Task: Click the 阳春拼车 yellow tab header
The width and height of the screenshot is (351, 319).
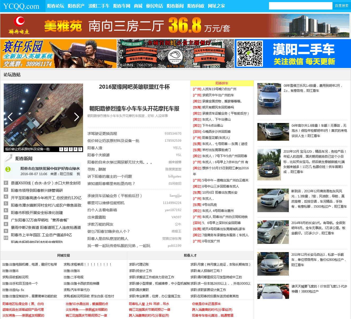Action: pyautogui.click(x=222, y=83)
